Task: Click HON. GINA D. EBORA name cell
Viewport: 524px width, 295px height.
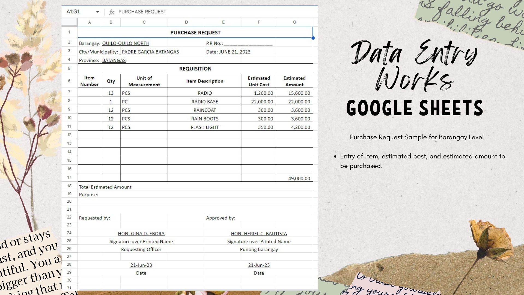Action: click(x=141, y=234)
